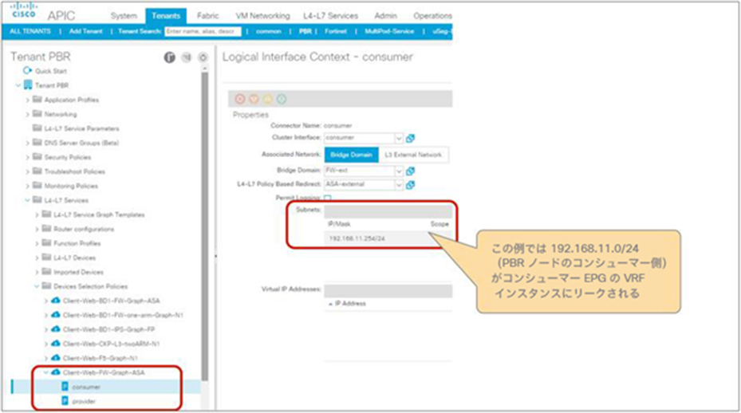Click the yellow minor fault icon

pyautogui.click(x=267, y=99)
